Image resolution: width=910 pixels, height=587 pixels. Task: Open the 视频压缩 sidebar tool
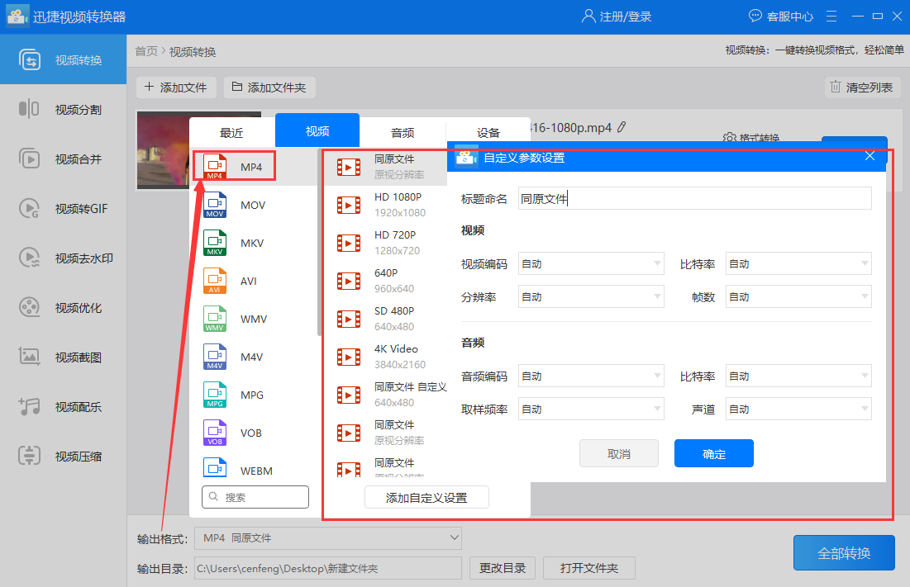click(x=64, y=456)
